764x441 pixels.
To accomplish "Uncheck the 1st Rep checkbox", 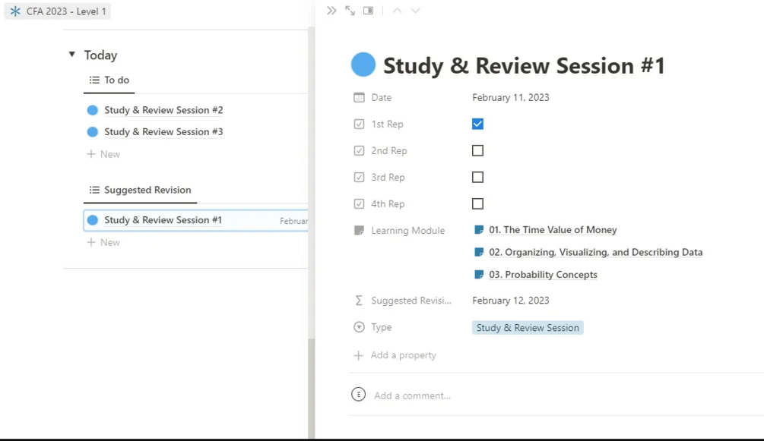I will 477,124.
